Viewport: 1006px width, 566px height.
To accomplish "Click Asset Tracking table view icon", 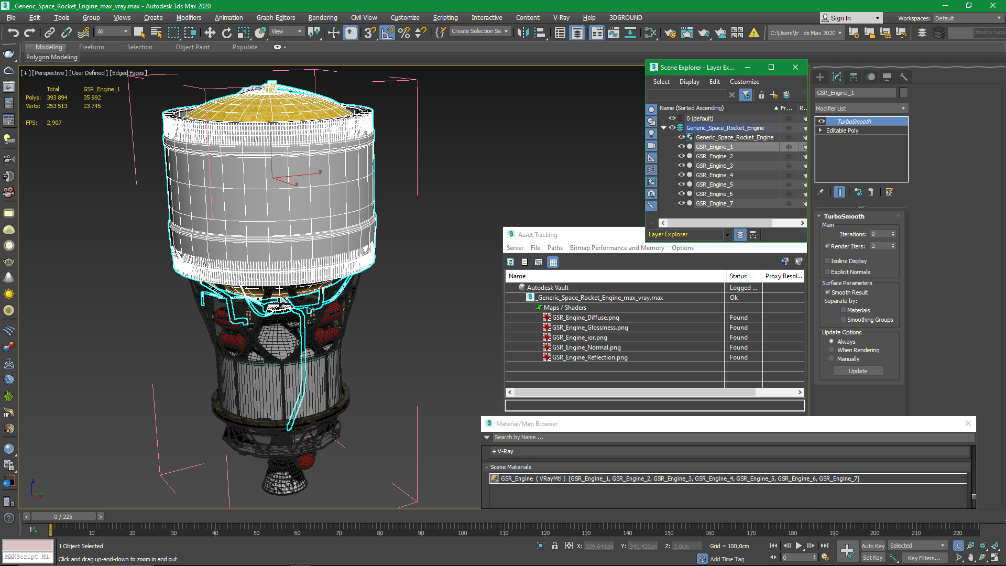I will click(x=553, y=262).
